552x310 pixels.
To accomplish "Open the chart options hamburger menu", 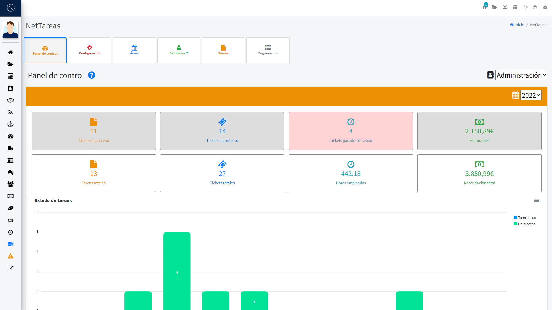I will 536,201.
